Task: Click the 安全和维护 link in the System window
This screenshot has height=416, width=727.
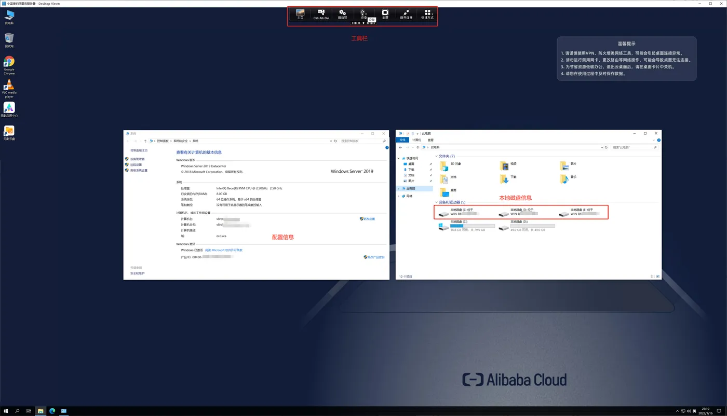Action: tap(138, 273)
